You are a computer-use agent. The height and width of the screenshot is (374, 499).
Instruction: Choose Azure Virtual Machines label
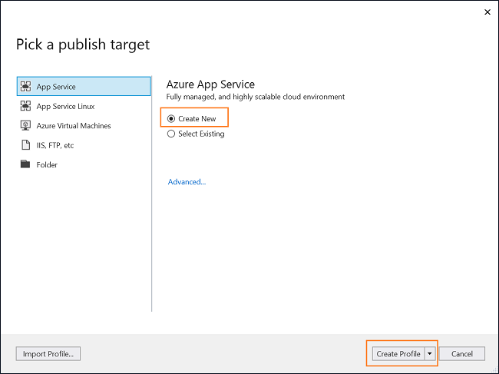[74, 126]
